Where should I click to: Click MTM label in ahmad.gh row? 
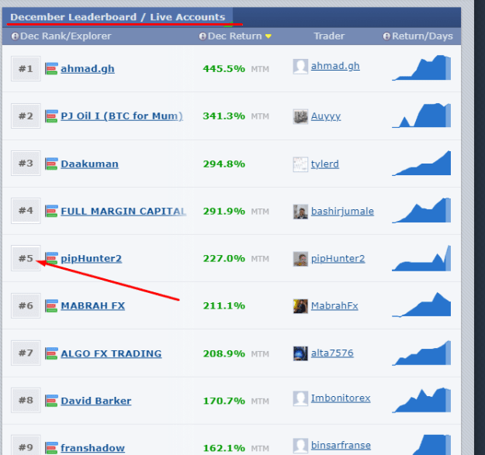[x=260, y=69]
